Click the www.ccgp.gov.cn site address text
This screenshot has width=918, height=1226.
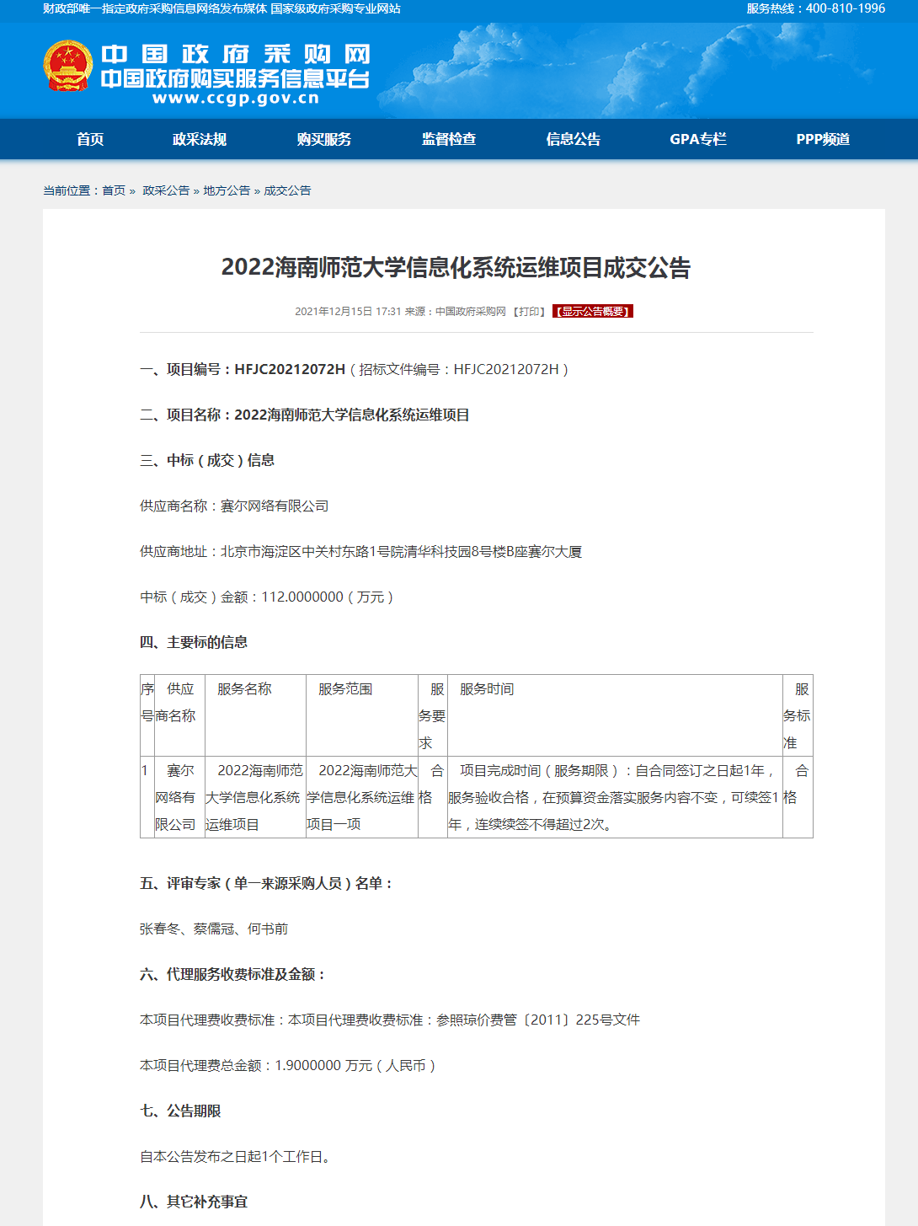point(236,99)
